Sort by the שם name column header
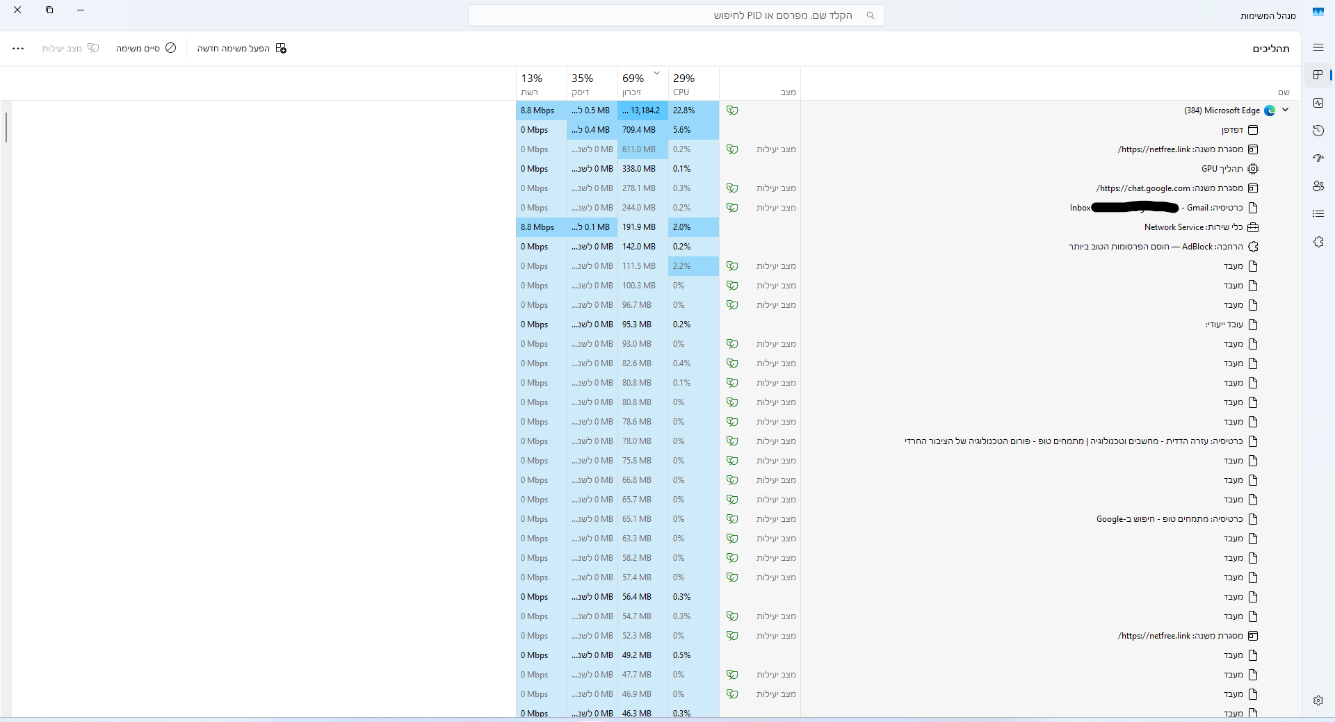Viewport: 1335px width, 722px height. point(1050,84)
